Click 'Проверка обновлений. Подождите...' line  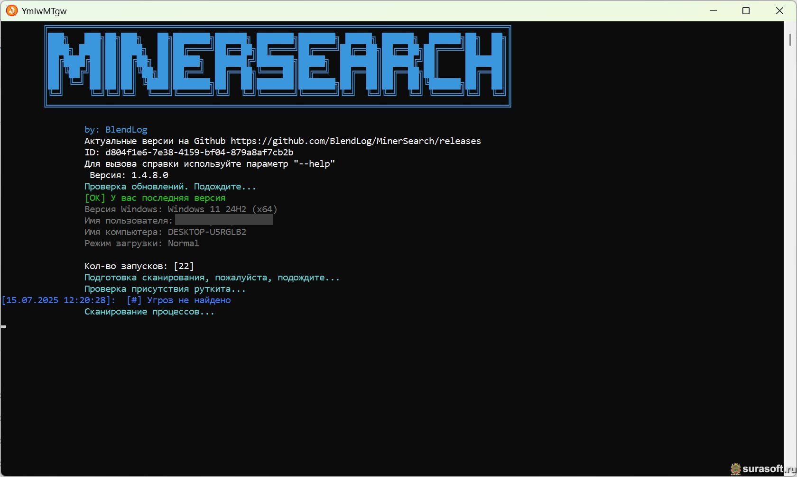[x=170, y=187]
